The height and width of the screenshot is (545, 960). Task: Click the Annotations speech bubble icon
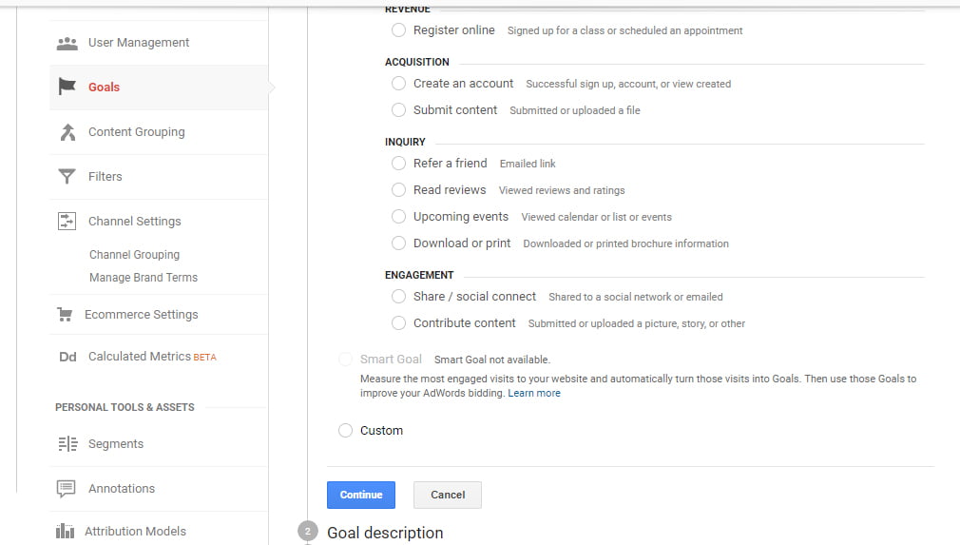(x=67, y=488)
